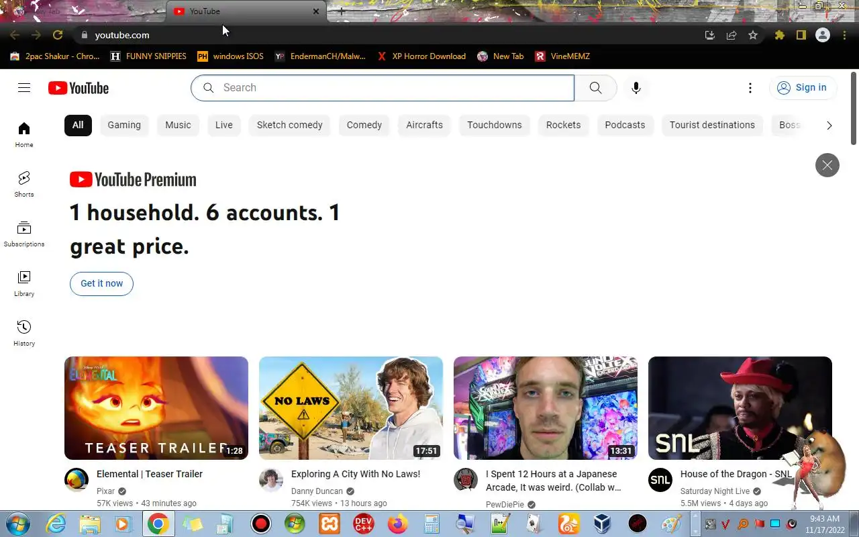Launch Internet Explorer from the taskbar
The image size is (859, 537).
pos(56,524)
